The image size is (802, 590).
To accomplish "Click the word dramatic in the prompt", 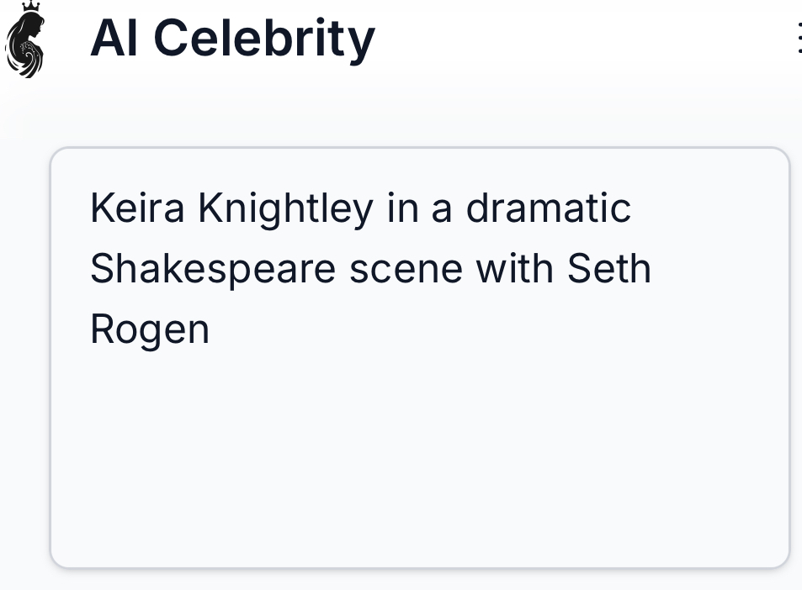I will click(x=549, y=208).
